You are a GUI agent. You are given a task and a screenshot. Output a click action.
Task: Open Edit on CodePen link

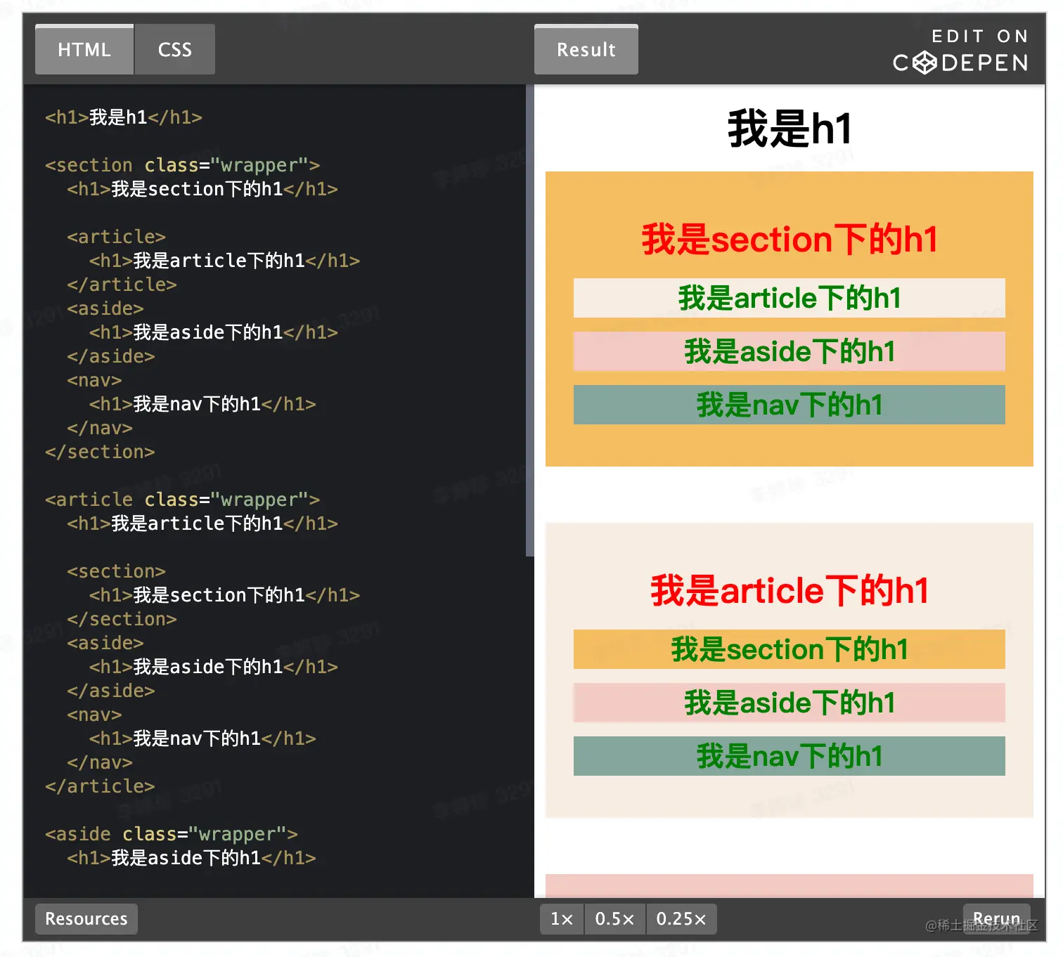coord(961,51)
